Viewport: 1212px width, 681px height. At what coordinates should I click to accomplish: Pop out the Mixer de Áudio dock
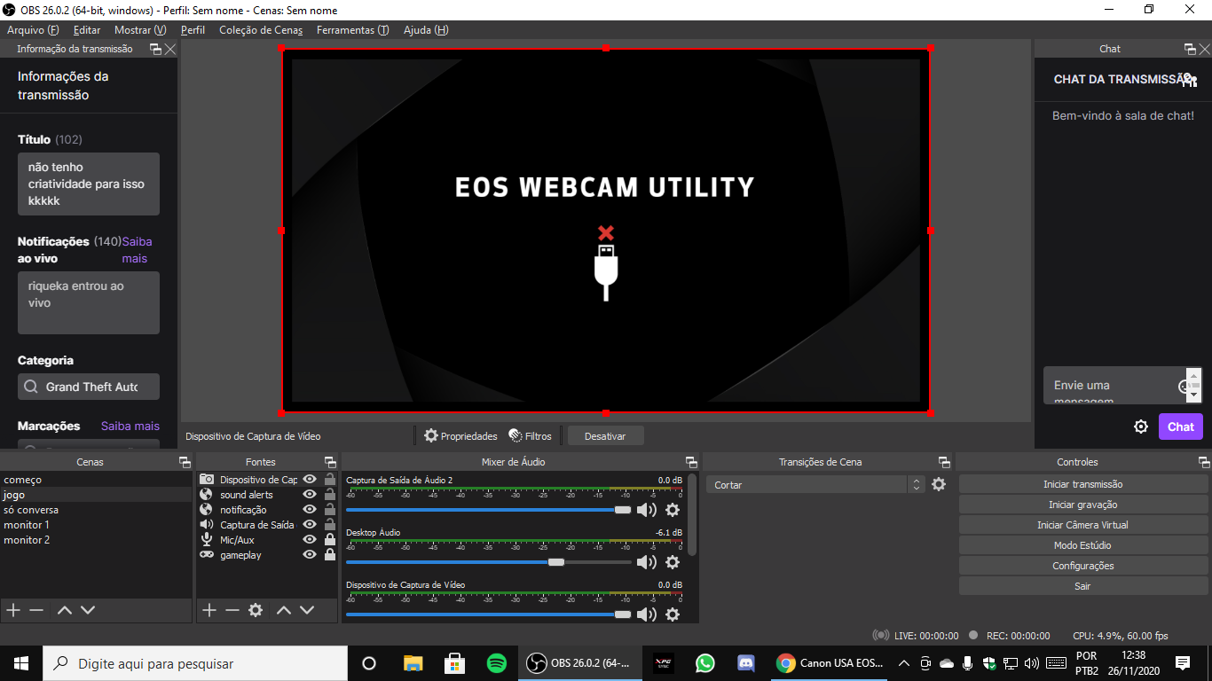coord(690,462)
